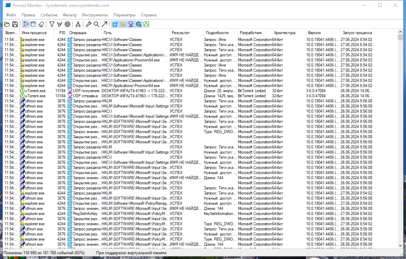Click registry icon in RegSetInfoKey row

click(x=69, y=214)
